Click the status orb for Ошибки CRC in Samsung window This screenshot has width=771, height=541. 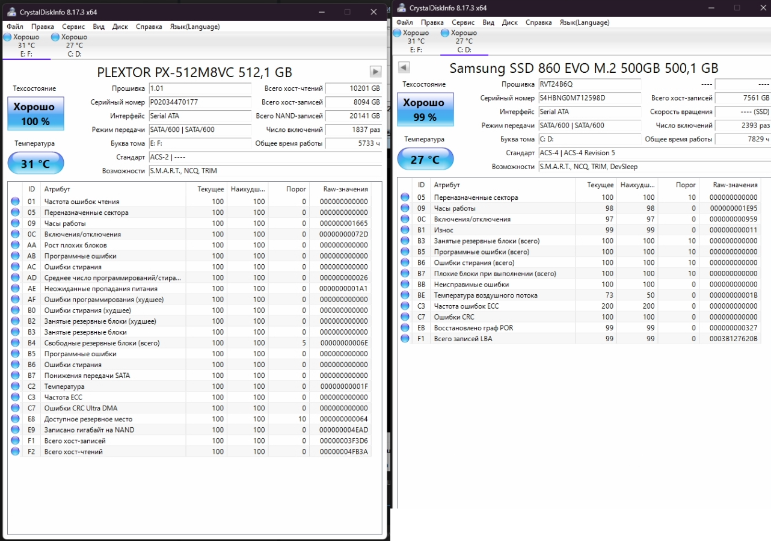point(405,317)
